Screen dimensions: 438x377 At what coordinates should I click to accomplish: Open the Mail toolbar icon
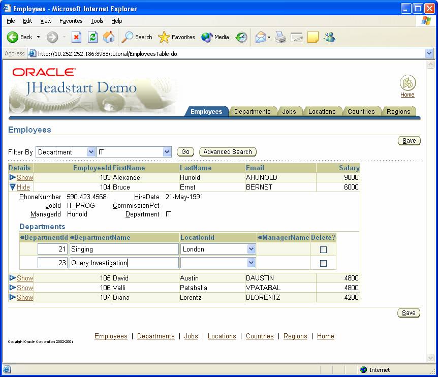tap(261, 37)
